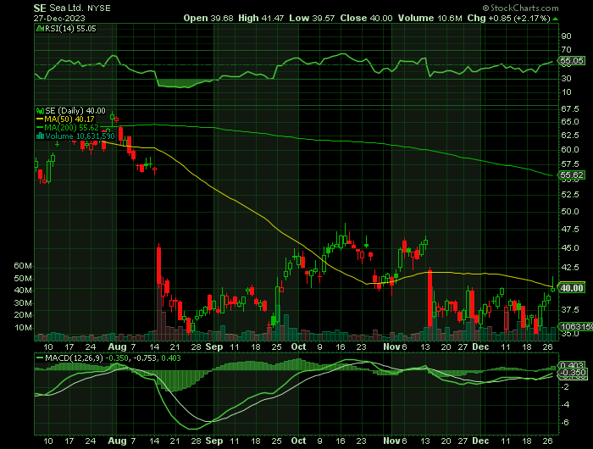
Task: Click the -0.753 signal value in the MACD legend
Action: 145,358
